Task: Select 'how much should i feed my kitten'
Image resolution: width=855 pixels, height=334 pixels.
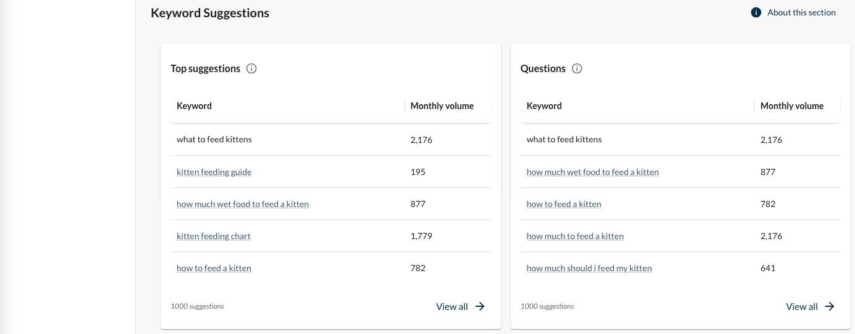Action: point(589,268)
